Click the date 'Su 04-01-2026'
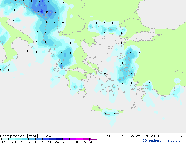The height and width of the screenshot is (143, 186). tap(124, 136)
